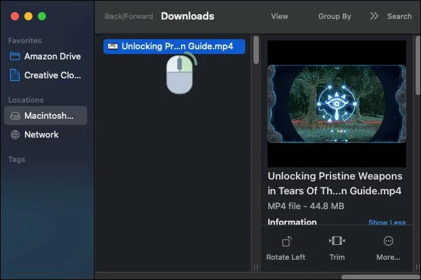The image size is (421, 280).
Task: Click the preview file name text
Action: pos(335,184)
